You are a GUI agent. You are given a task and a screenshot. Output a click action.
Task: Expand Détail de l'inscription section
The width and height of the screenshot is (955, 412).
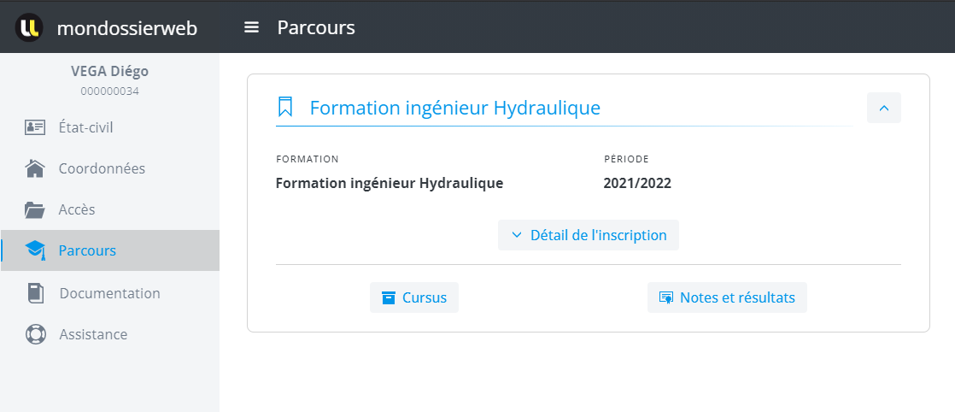(x=588, y=235)
